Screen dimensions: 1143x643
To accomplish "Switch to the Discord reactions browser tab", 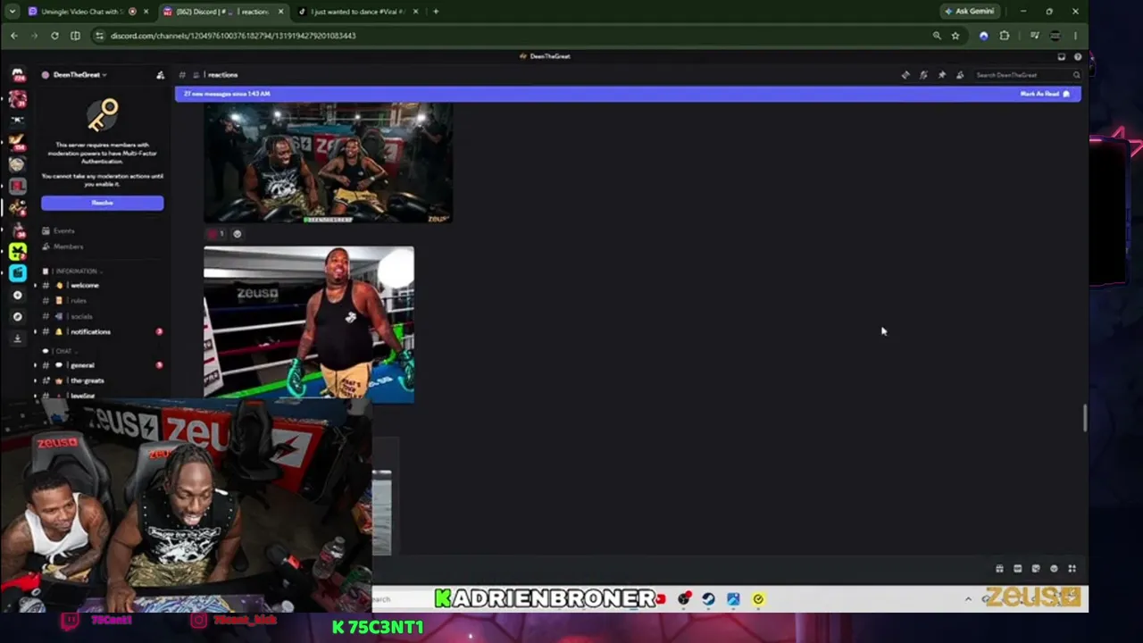I will (x=223, y=12).
